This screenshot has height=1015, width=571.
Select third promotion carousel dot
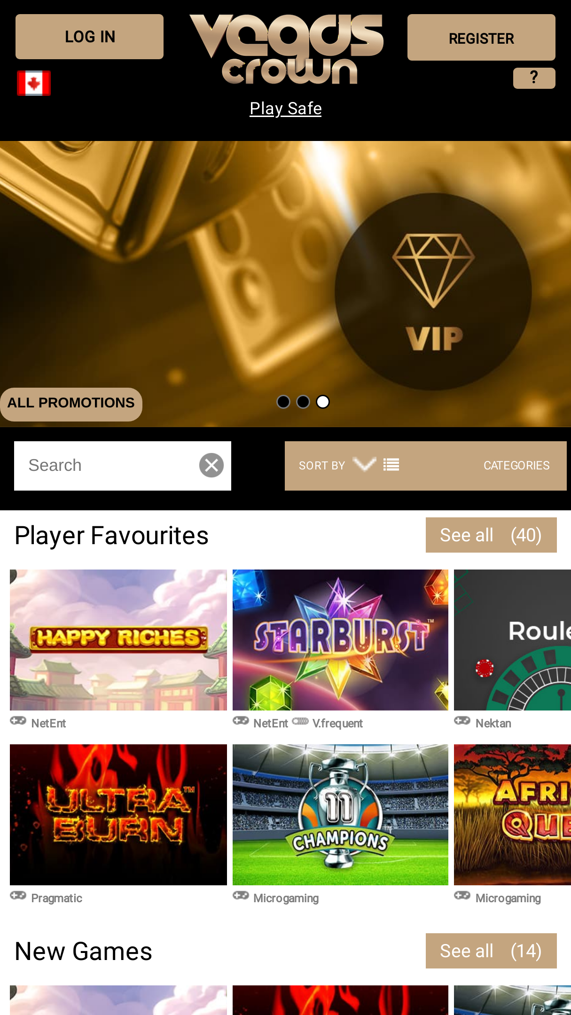(x=323, y=402)
